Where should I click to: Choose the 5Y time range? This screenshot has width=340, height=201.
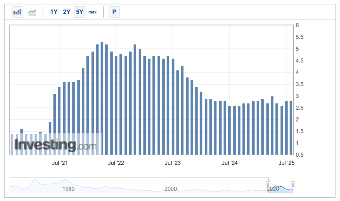[x=79, y=12]
